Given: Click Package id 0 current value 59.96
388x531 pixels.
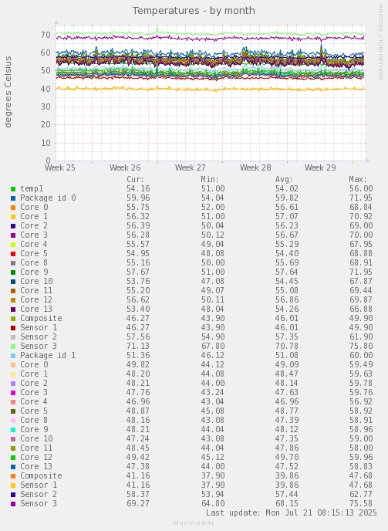Looking at the screenshot, I should (x=138, y=198).
